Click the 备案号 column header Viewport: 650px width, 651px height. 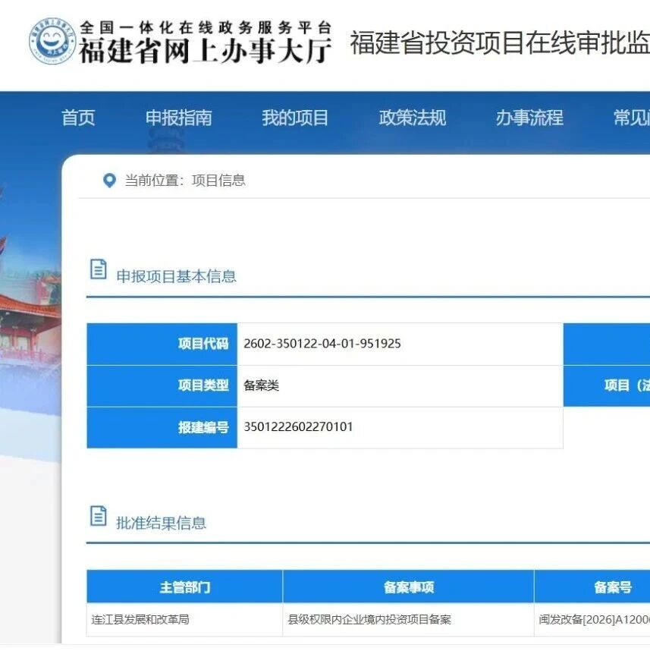coord(592,587)
